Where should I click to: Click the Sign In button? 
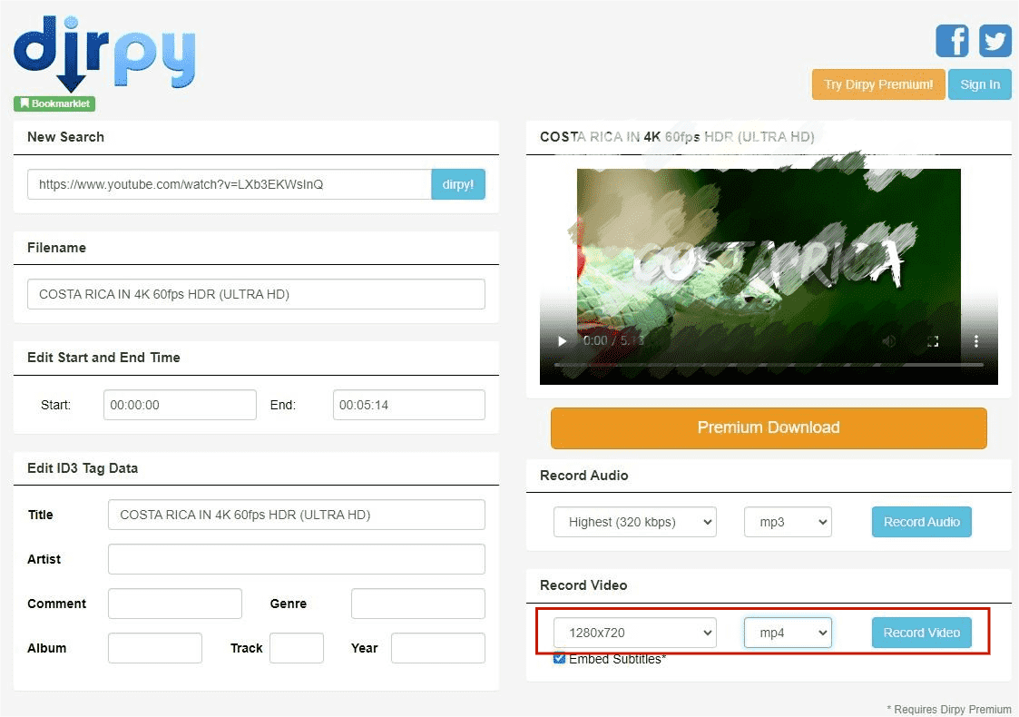coord(979,84)
